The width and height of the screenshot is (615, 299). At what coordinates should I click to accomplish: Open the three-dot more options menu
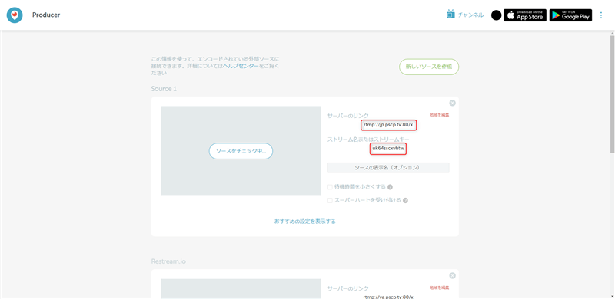pos(601,15)
